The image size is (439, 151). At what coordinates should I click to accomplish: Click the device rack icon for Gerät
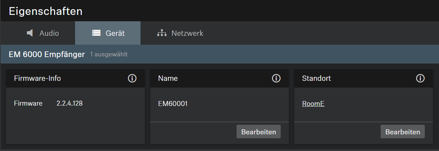(96, 33)
